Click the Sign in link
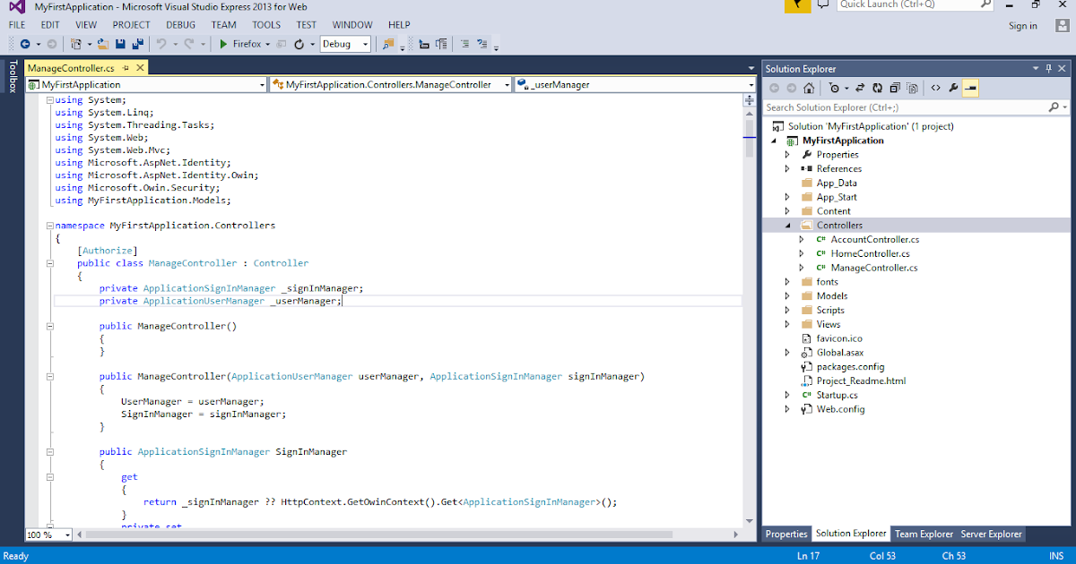1076x564 pixels. pyautogui.click(x=1022, y=26)
